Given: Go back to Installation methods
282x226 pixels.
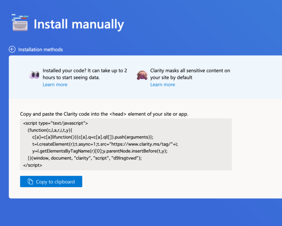Looking at the screenshot, I should click(41, 49).
